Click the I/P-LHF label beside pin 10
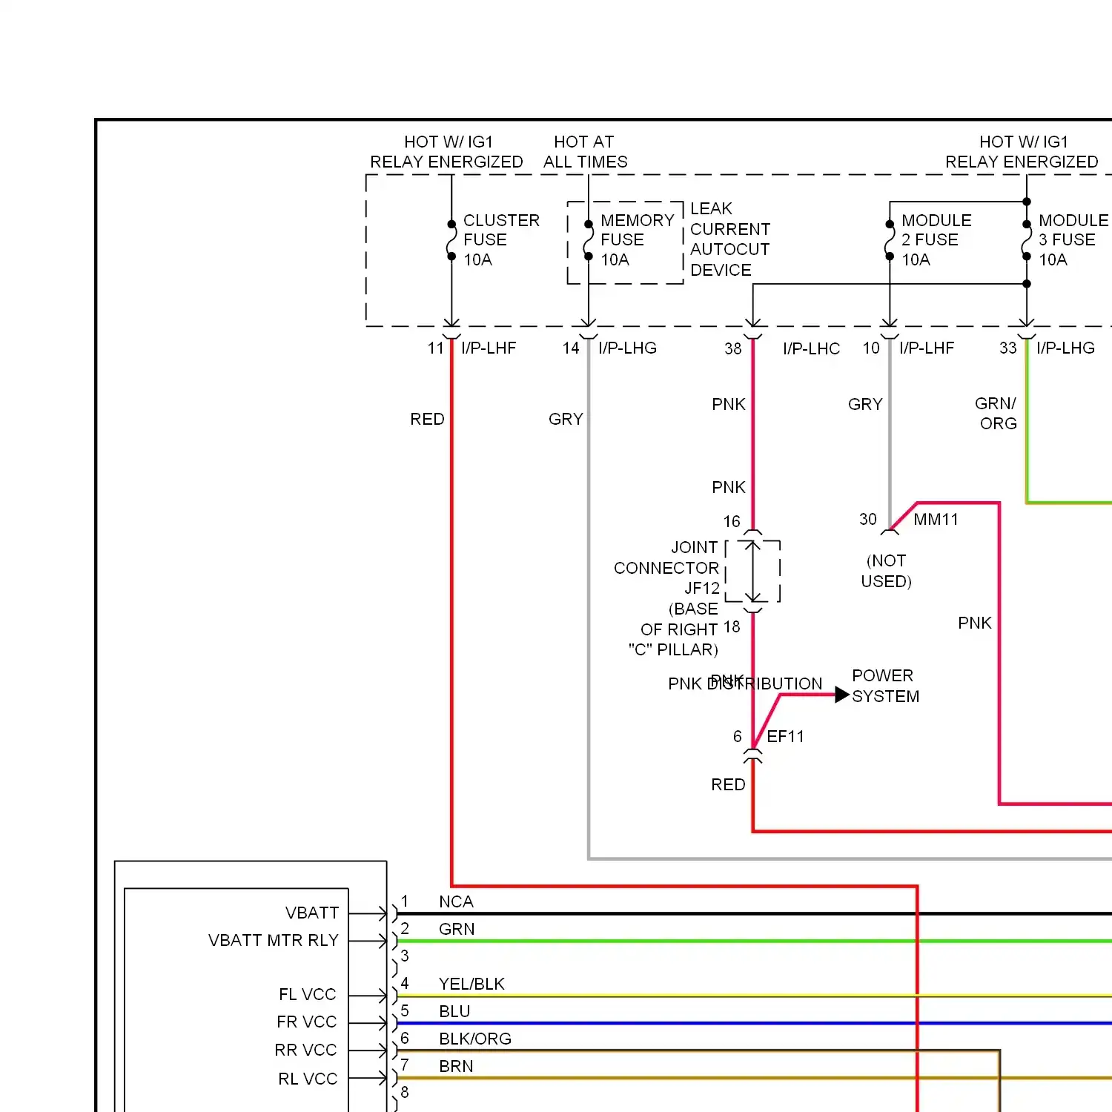This screenshot has height=1112, width=1112. pyautogui.click(x=927, y=348)
